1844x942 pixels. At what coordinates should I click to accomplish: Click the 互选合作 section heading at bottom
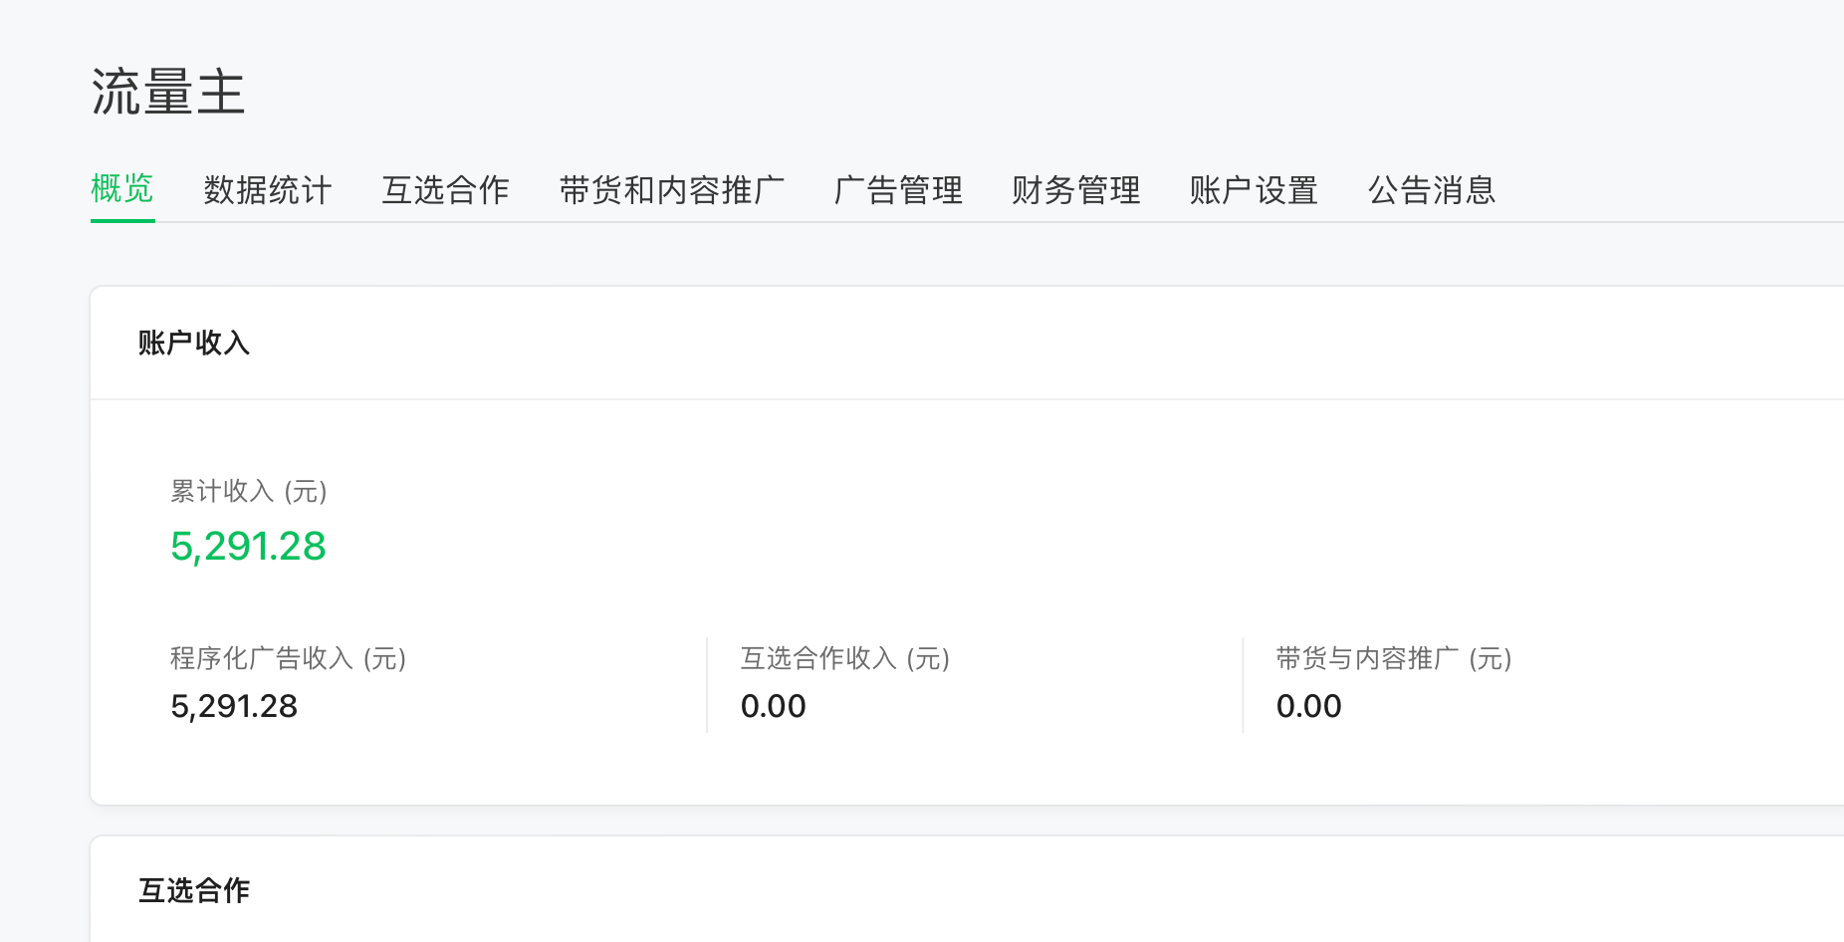[x=194, y=890]
